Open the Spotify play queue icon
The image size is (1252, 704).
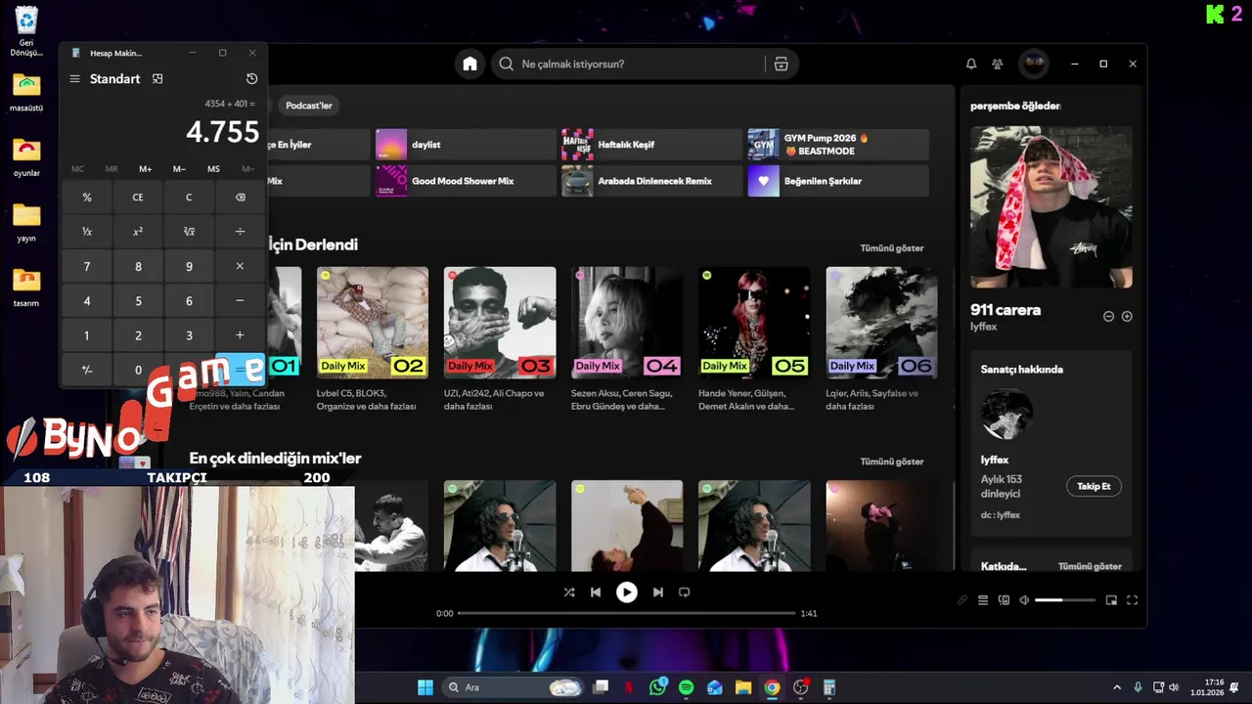[983, 600]
